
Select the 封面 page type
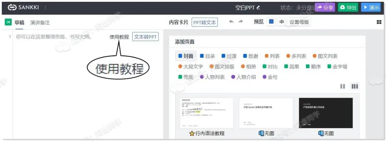click(186, 56)
